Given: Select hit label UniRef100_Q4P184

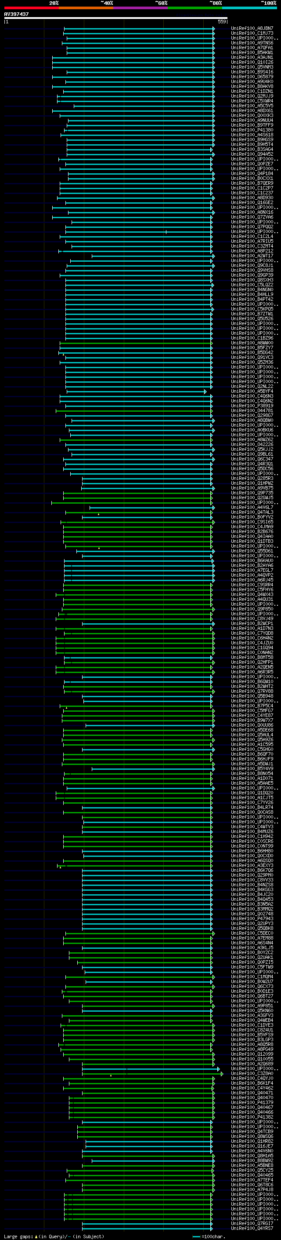Looking at the screenshot, I should click(x=252, y=173).
